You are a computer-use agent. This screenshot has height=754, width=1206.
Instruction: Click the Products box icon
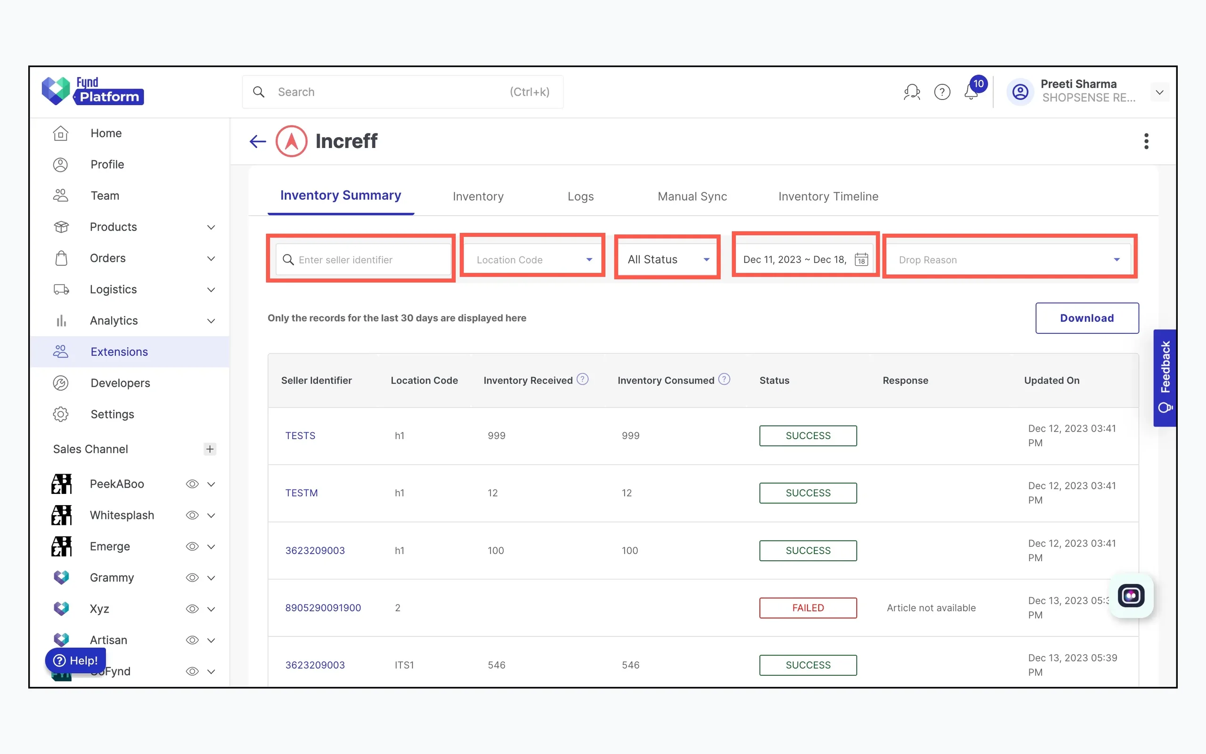(61, 227)
